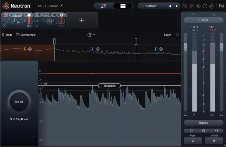Image resolution: width=226 pixels, height=147 pixels.
Task: Switch to the detailed modules view
Action: click(123, 6)
